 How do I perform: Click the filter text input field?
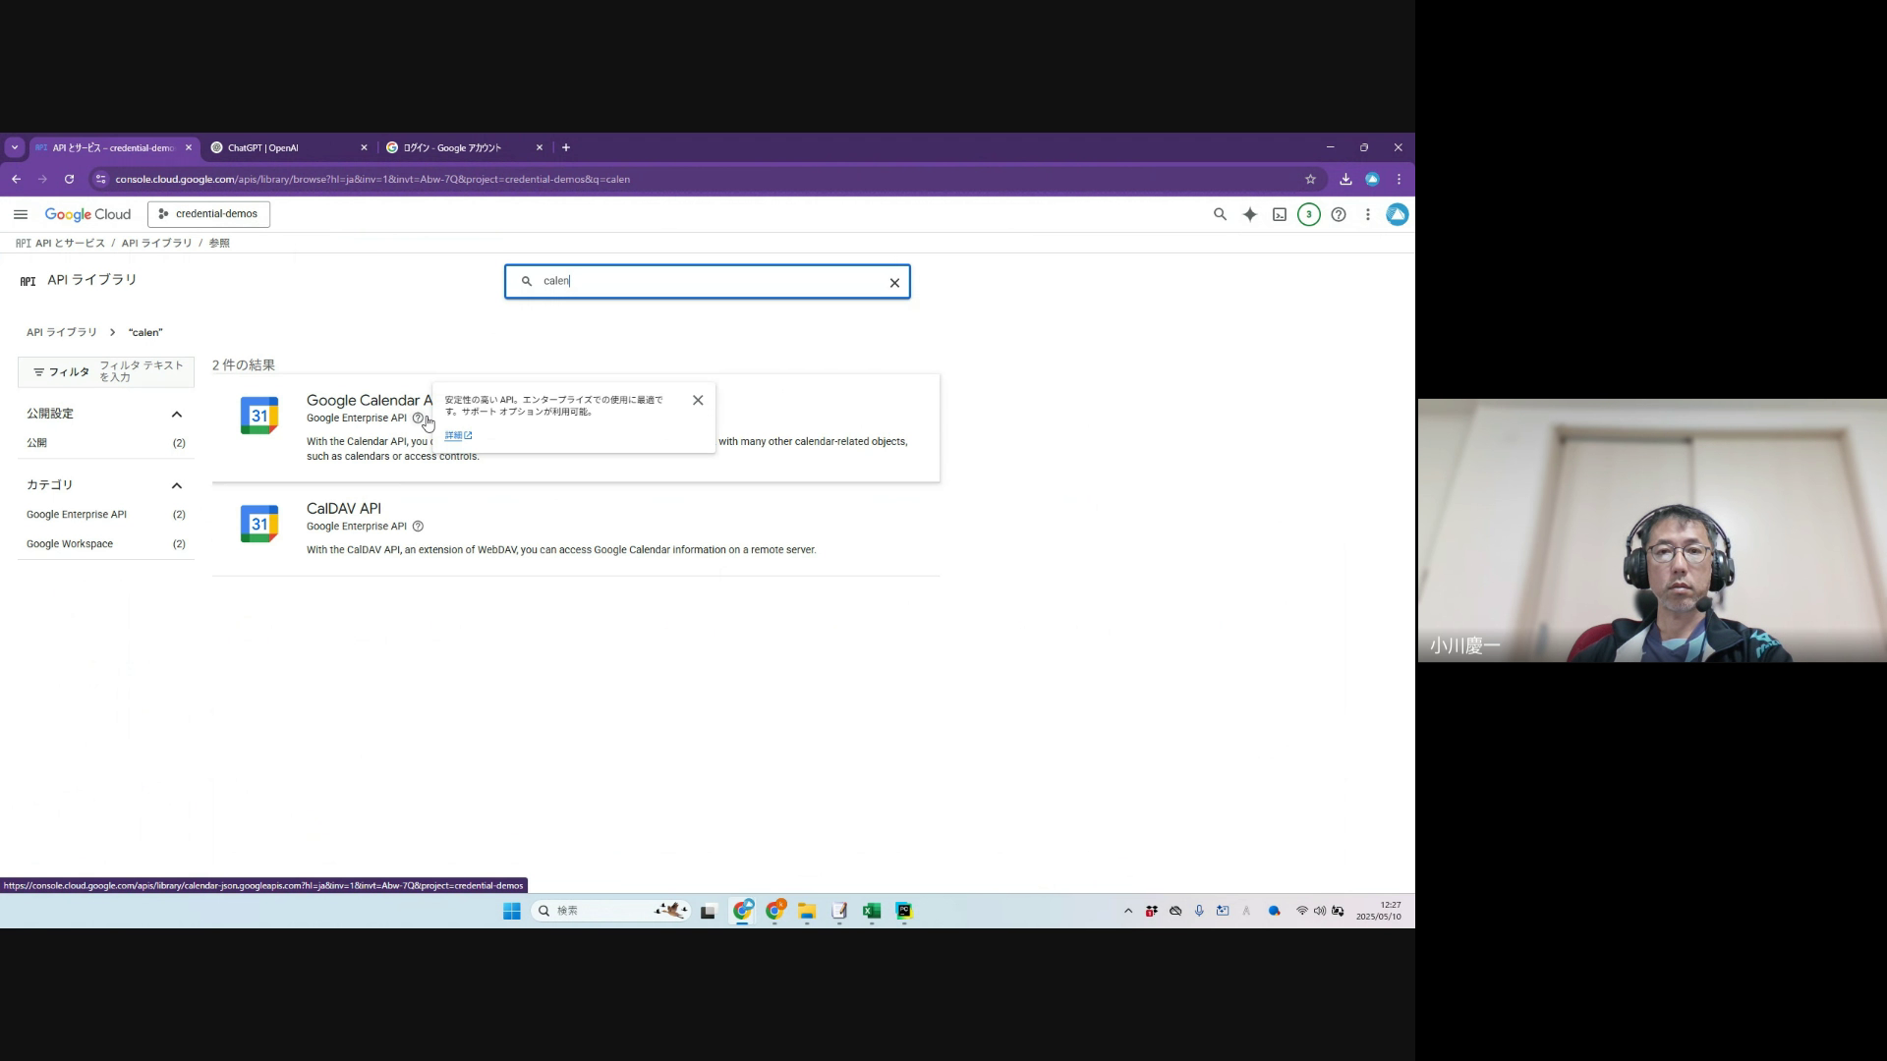tap(143, 371)
